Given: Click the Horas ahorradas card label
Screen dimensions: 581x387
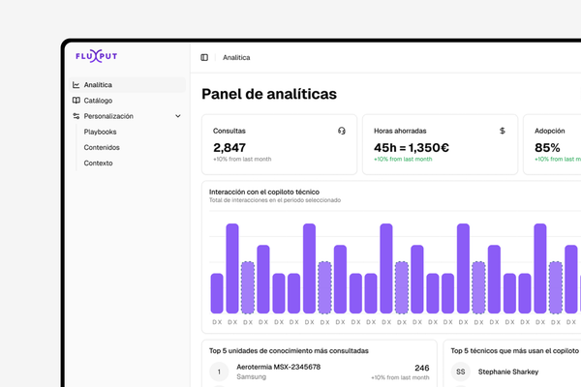Looking at the screenshot, I should [x=400, y=131].
